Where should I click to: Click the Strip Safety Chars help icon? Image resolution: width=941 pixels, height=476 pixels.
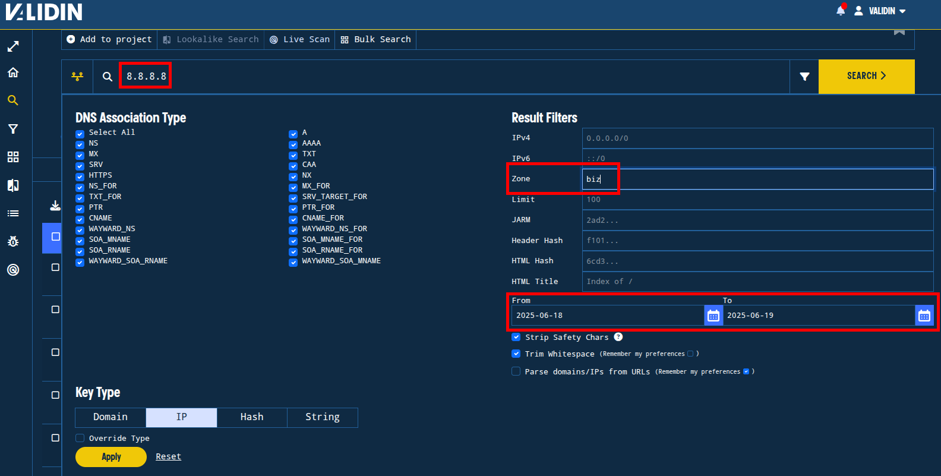pos(618,337)
